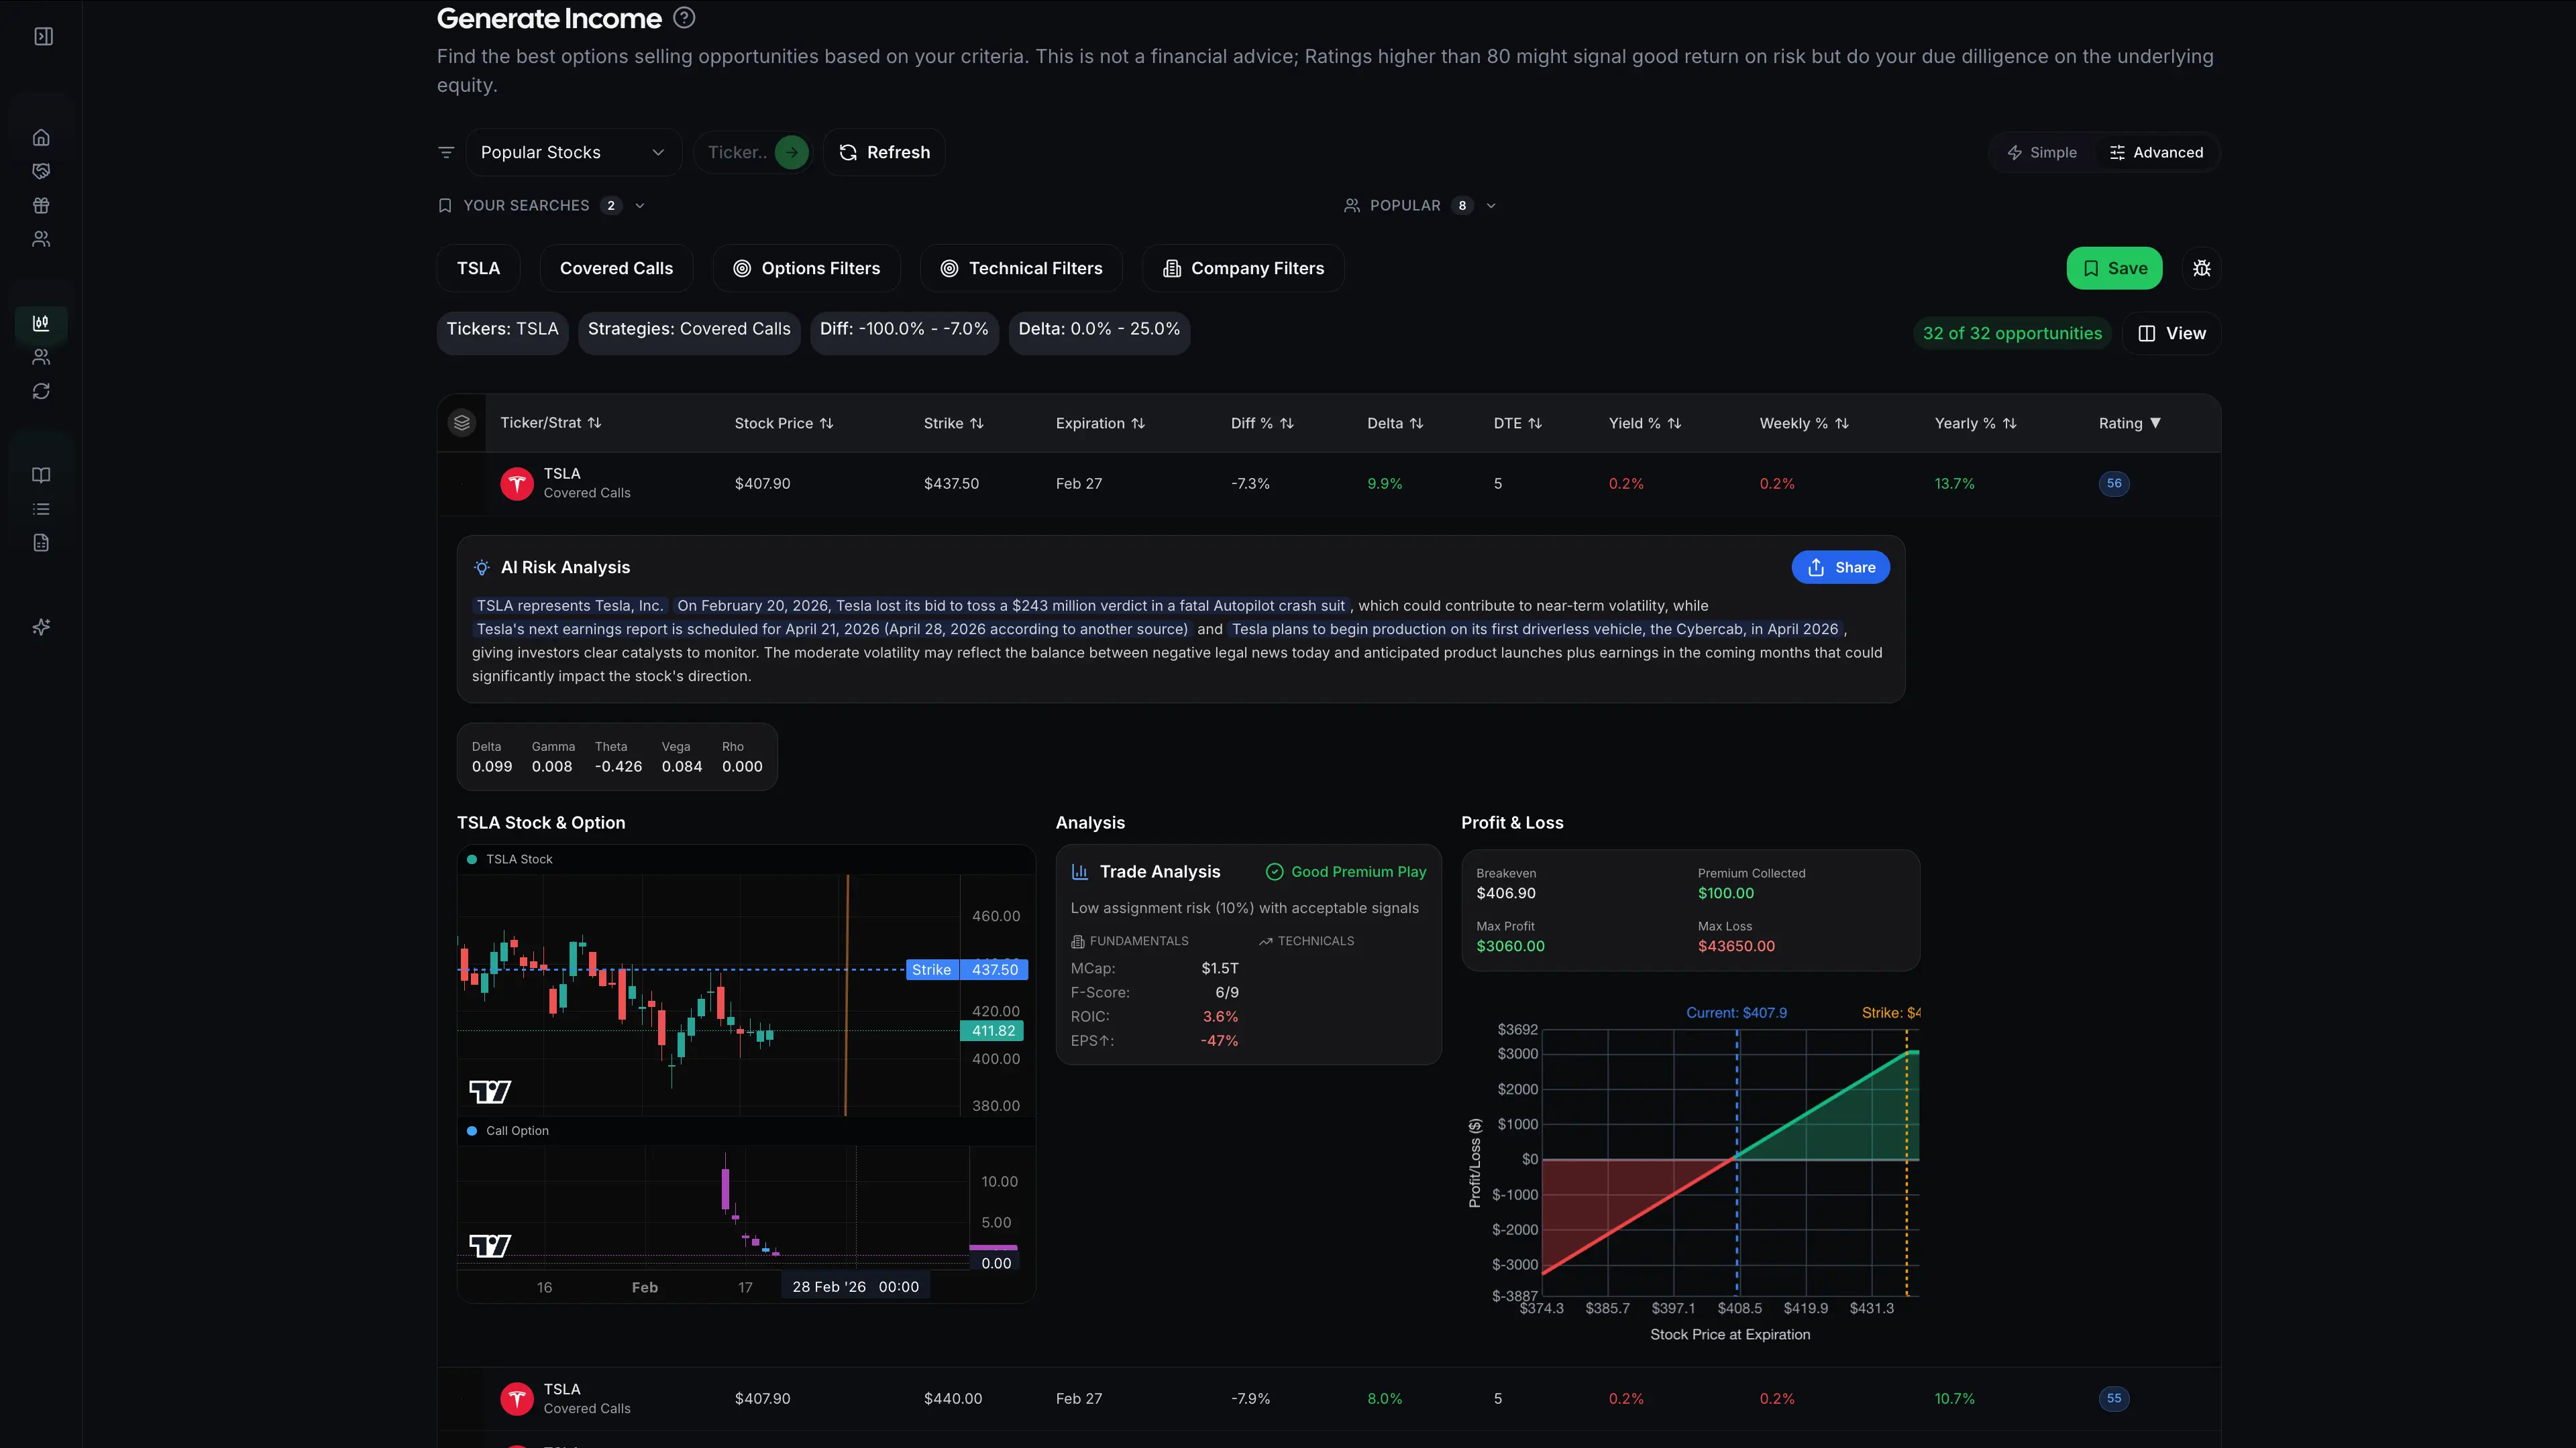Open the Options Filters tab
2576x1448 pixels.
[806, 268]
